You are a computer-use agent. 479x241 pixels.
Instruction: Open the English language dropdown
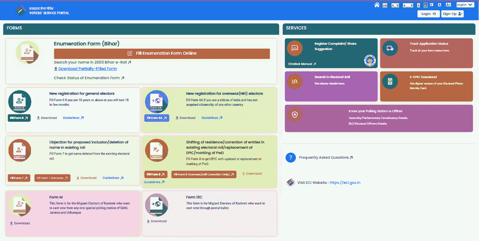pos(465,5)
